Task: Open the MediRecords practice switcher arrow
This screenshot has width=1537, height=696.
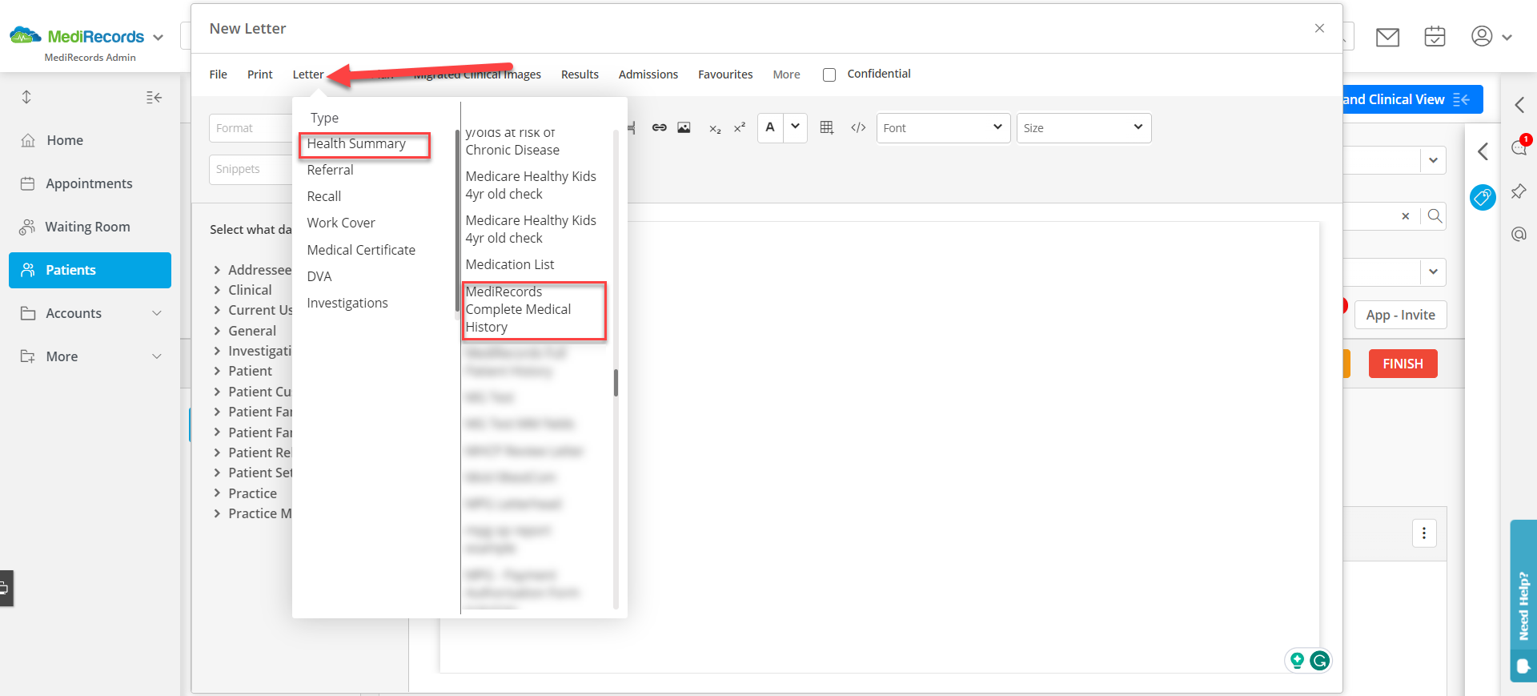Action: [158, 38]
